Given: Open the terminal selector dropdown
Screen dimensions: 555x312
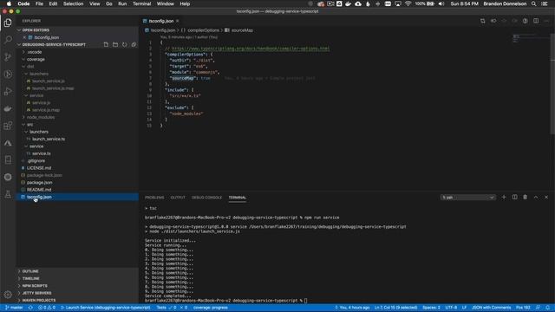Looking at the screenshot, I should click(x=467, y=197).
